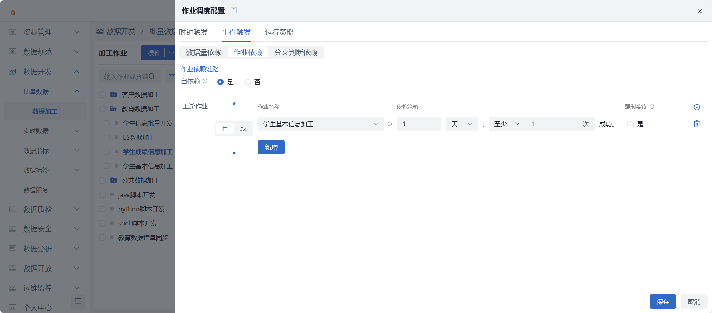Select the 作业依赖 sub-tab

[x=248, y=53]
